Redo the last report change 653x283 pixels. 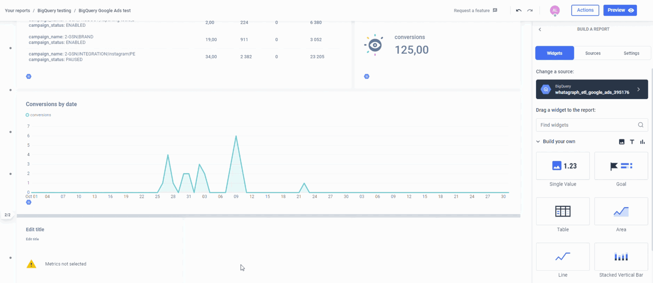point(530,10)
